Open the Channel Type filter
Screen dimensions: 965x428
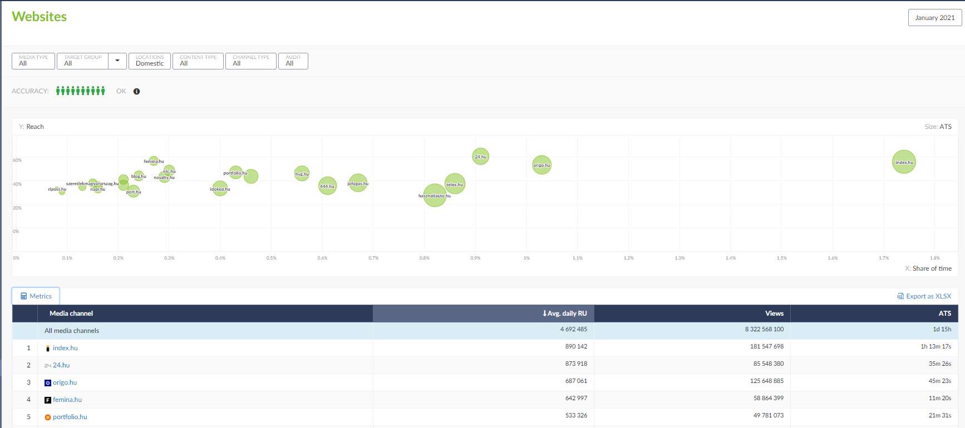pyautogui.click(x=251, y=61)
